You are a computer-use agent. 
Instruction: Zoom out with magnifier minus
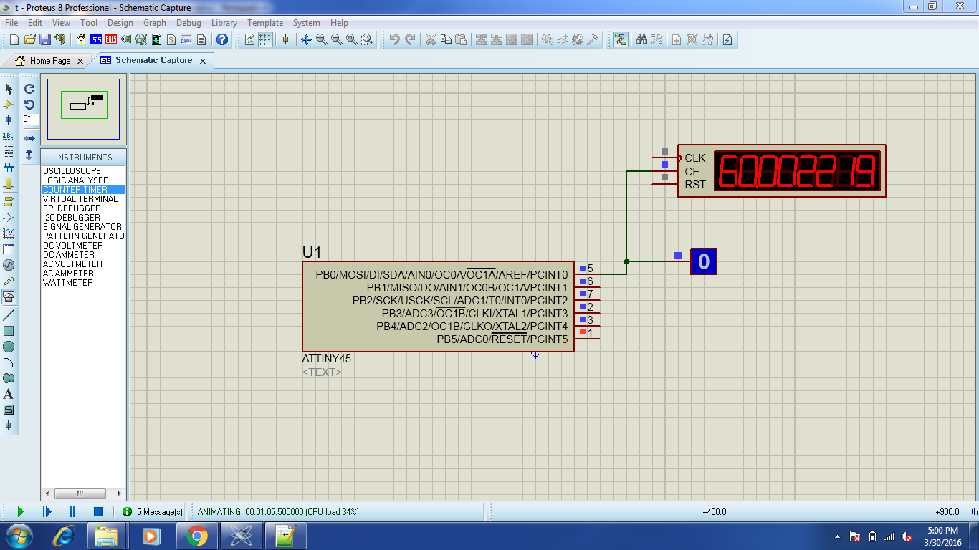click(x=336, y=39)
